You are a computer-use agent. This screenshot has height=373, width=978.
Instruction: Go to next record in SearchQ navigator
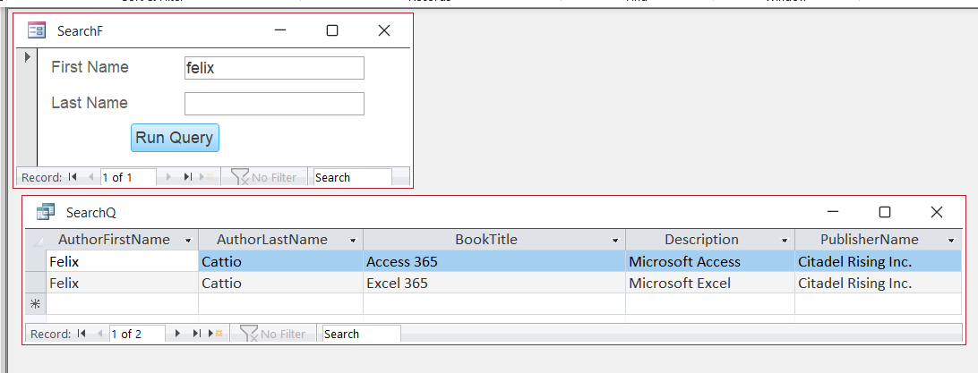click(177, 334)
